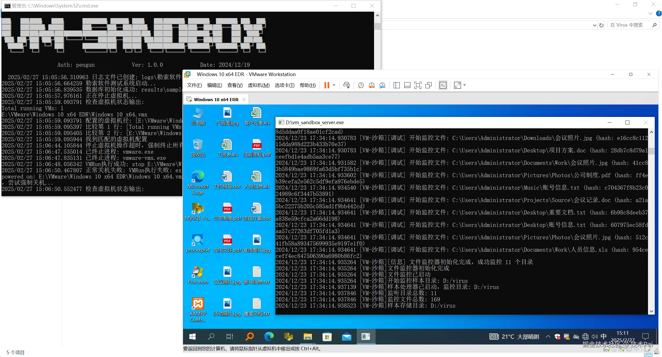Take a snapshot of the virtual machine

[361, 85]
